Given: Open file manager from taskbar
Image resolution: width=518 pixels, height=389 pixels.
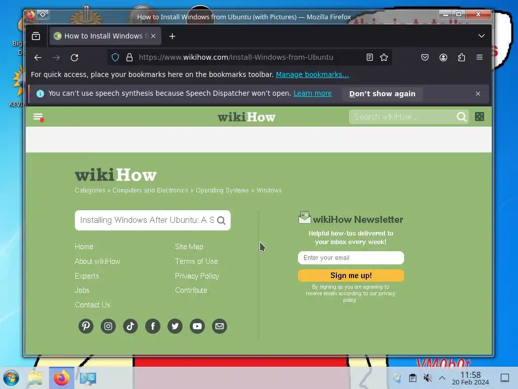Looking at the screenshot, I should click(x=36, y=378).
